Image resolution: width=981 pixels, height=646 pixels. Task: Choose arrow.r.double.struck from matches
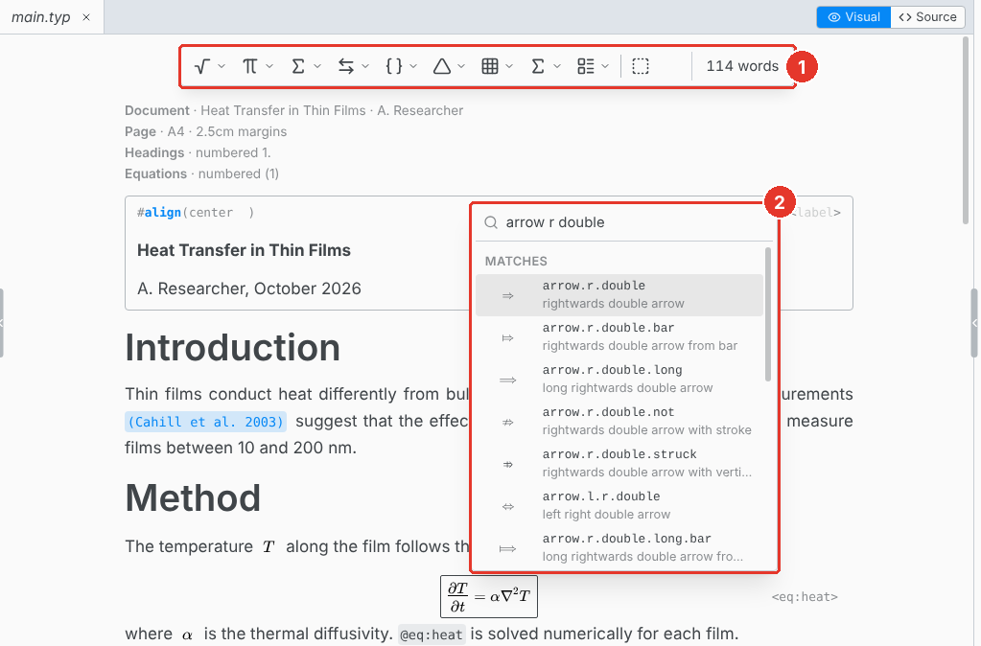pos(619,463)
